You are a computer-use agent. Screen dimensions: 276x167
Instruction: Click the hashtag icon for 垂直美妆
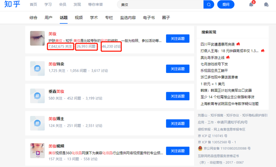[x=37, y=96]
